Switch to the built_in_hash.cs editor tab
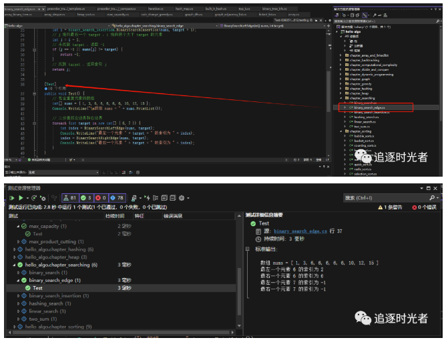This screenshot has width=446, height=340. click(x=216, y=9)
